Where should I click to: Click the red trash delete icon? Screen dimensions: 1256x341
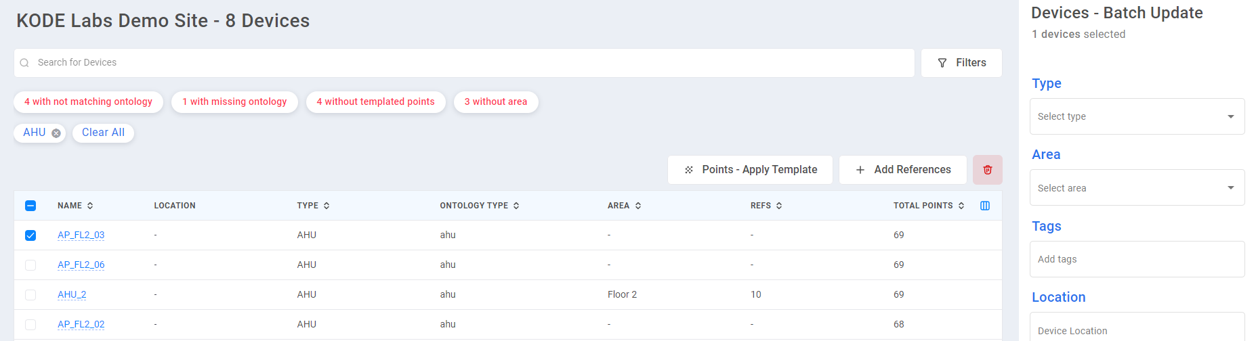point(987,170)
